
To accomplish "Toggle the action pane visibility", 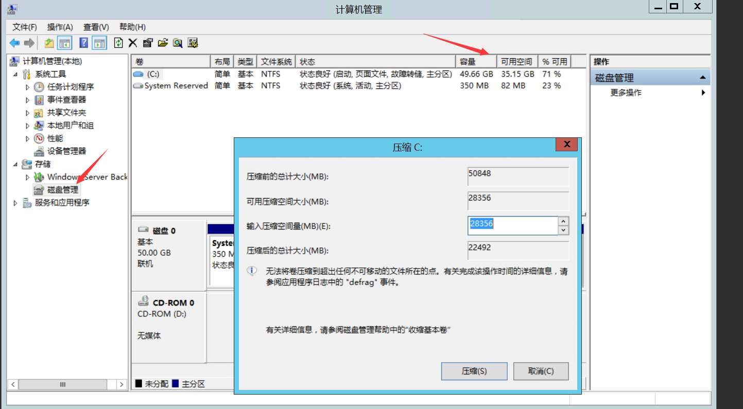I will [98, 43].
